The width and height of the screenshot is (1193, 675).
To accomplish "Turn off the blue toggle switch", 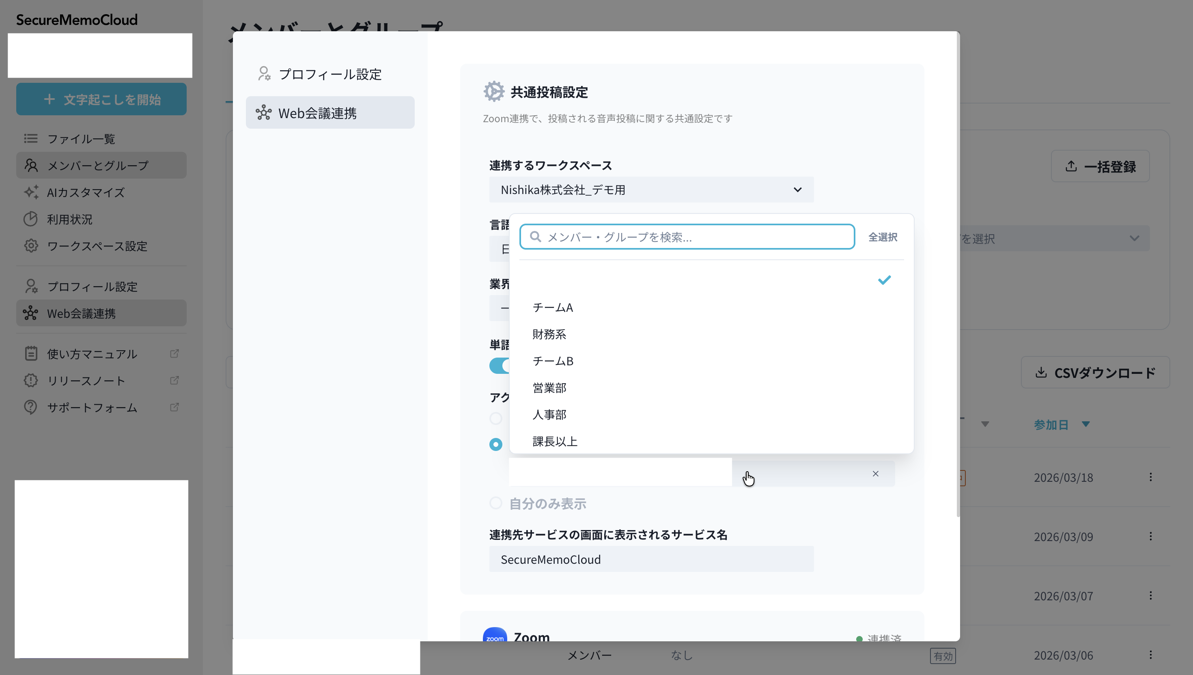I will tap(500, 366).
